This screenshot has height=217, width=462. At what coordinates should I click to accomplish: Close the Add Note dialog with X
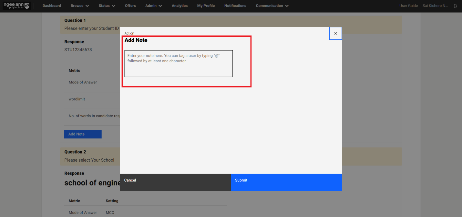click(335, 33)
